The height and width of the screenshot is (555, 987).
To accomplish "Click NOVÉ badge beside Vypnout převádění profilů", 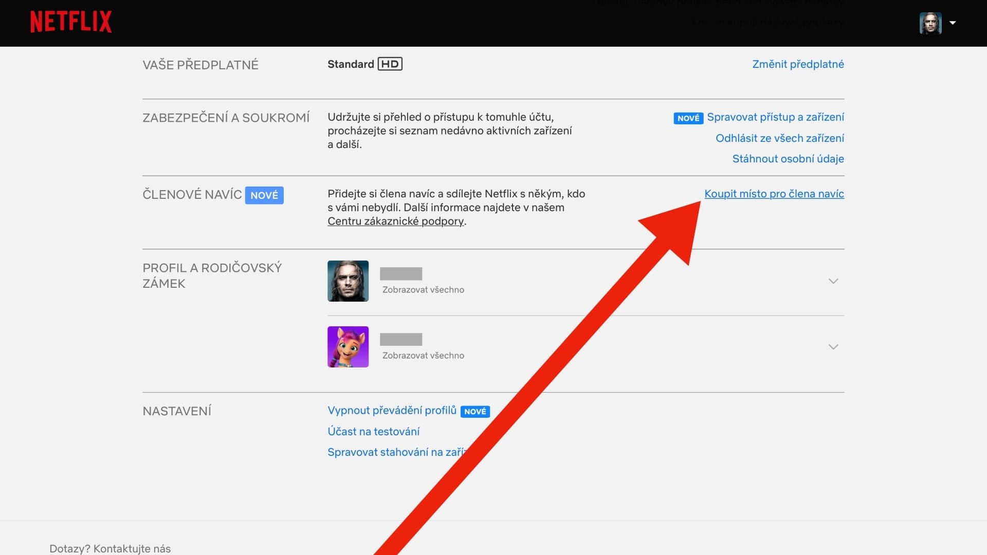I will click(x=475, y=412).
